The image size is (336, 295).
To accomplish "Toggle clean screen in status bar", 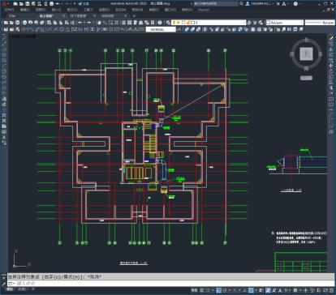I will (325, 290).
